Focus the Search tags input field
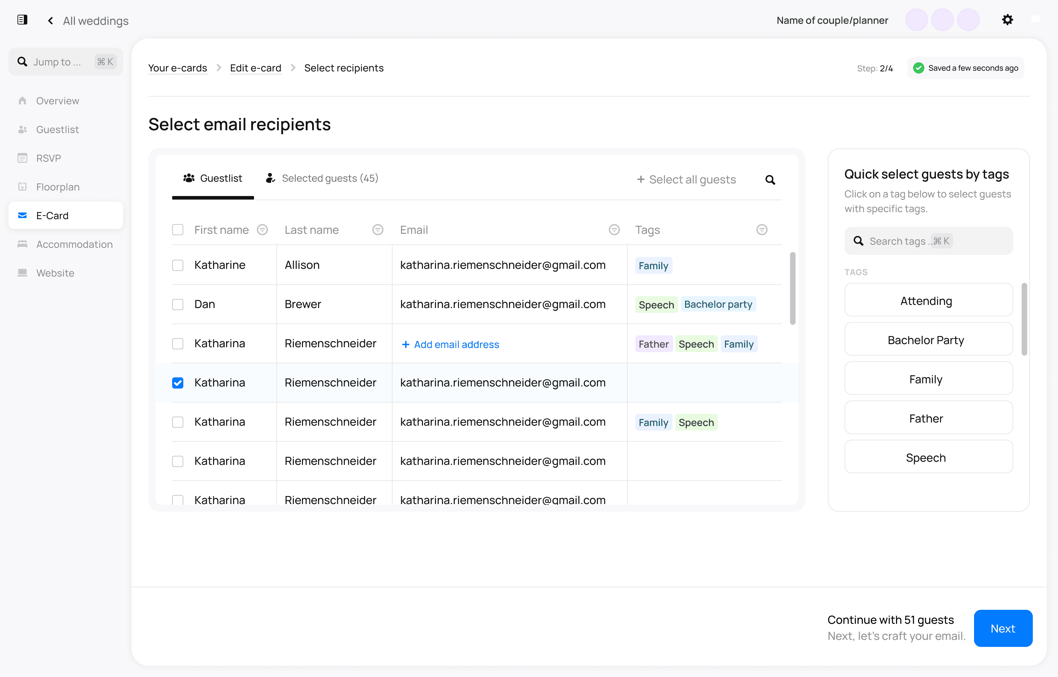 click(929, 241)
